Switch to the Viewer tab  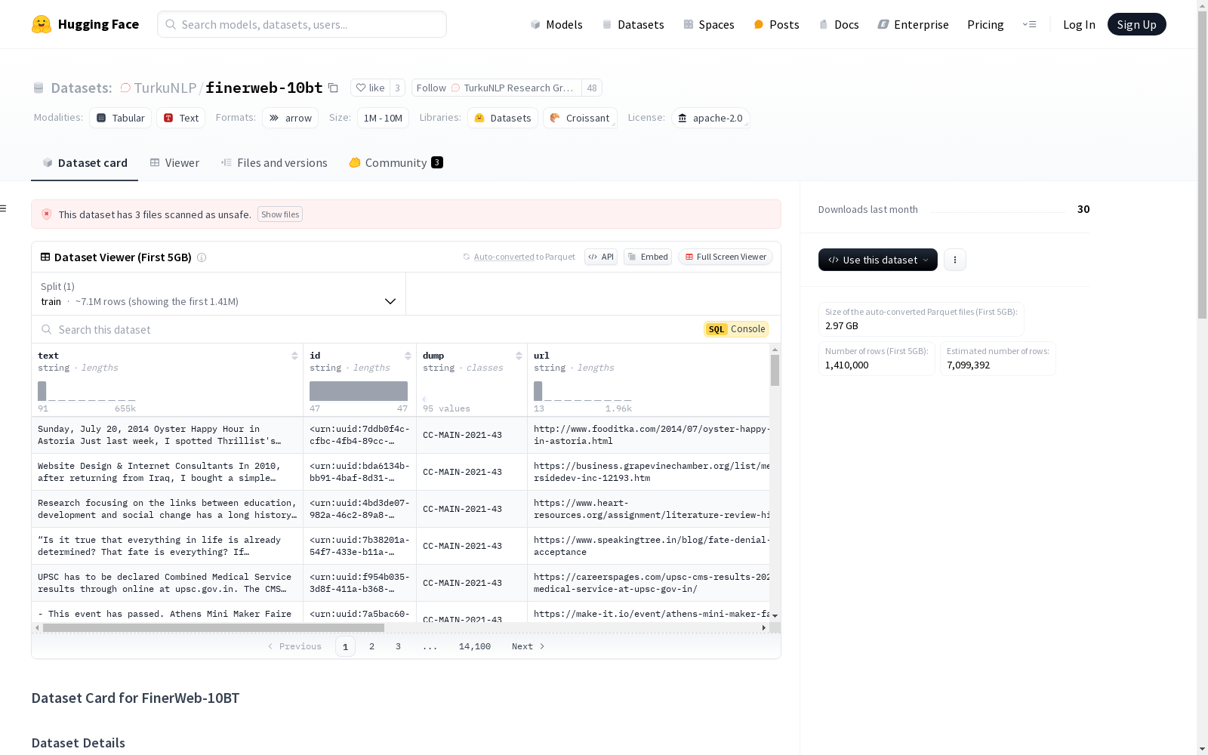(174, 163)
